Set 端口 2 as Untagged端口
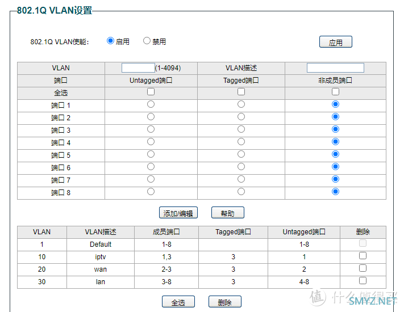The image size is (404, 312). (x=151, y=117)
